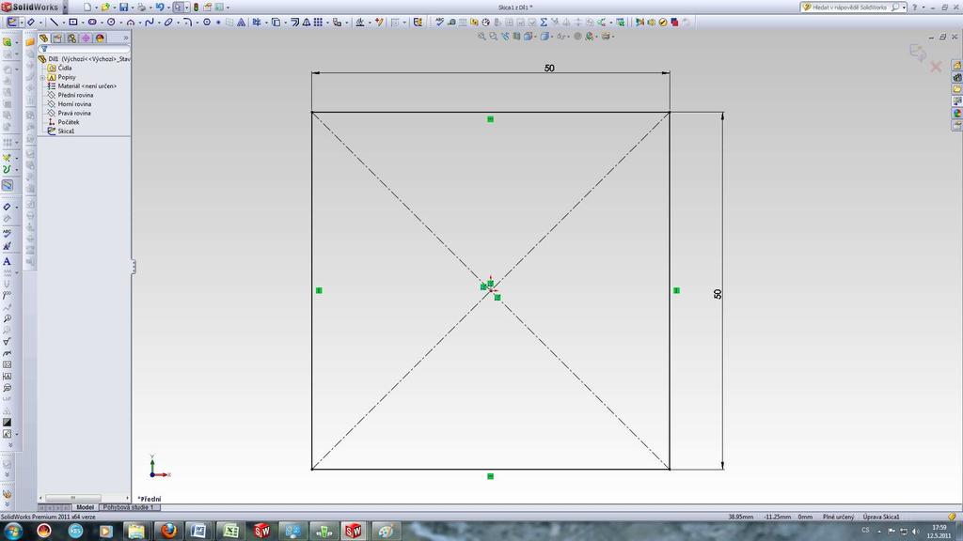This screenshot has height=541, width=963.
Task: Click the Zoom to Fit icon
Action: click(481, 37)
